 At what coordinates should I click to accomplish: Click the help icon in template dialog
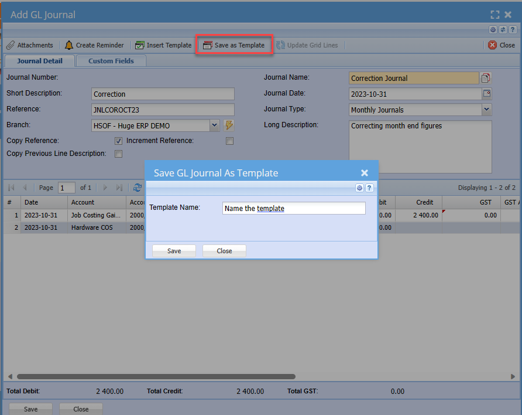pyautogui.click(x=370, y=188)
